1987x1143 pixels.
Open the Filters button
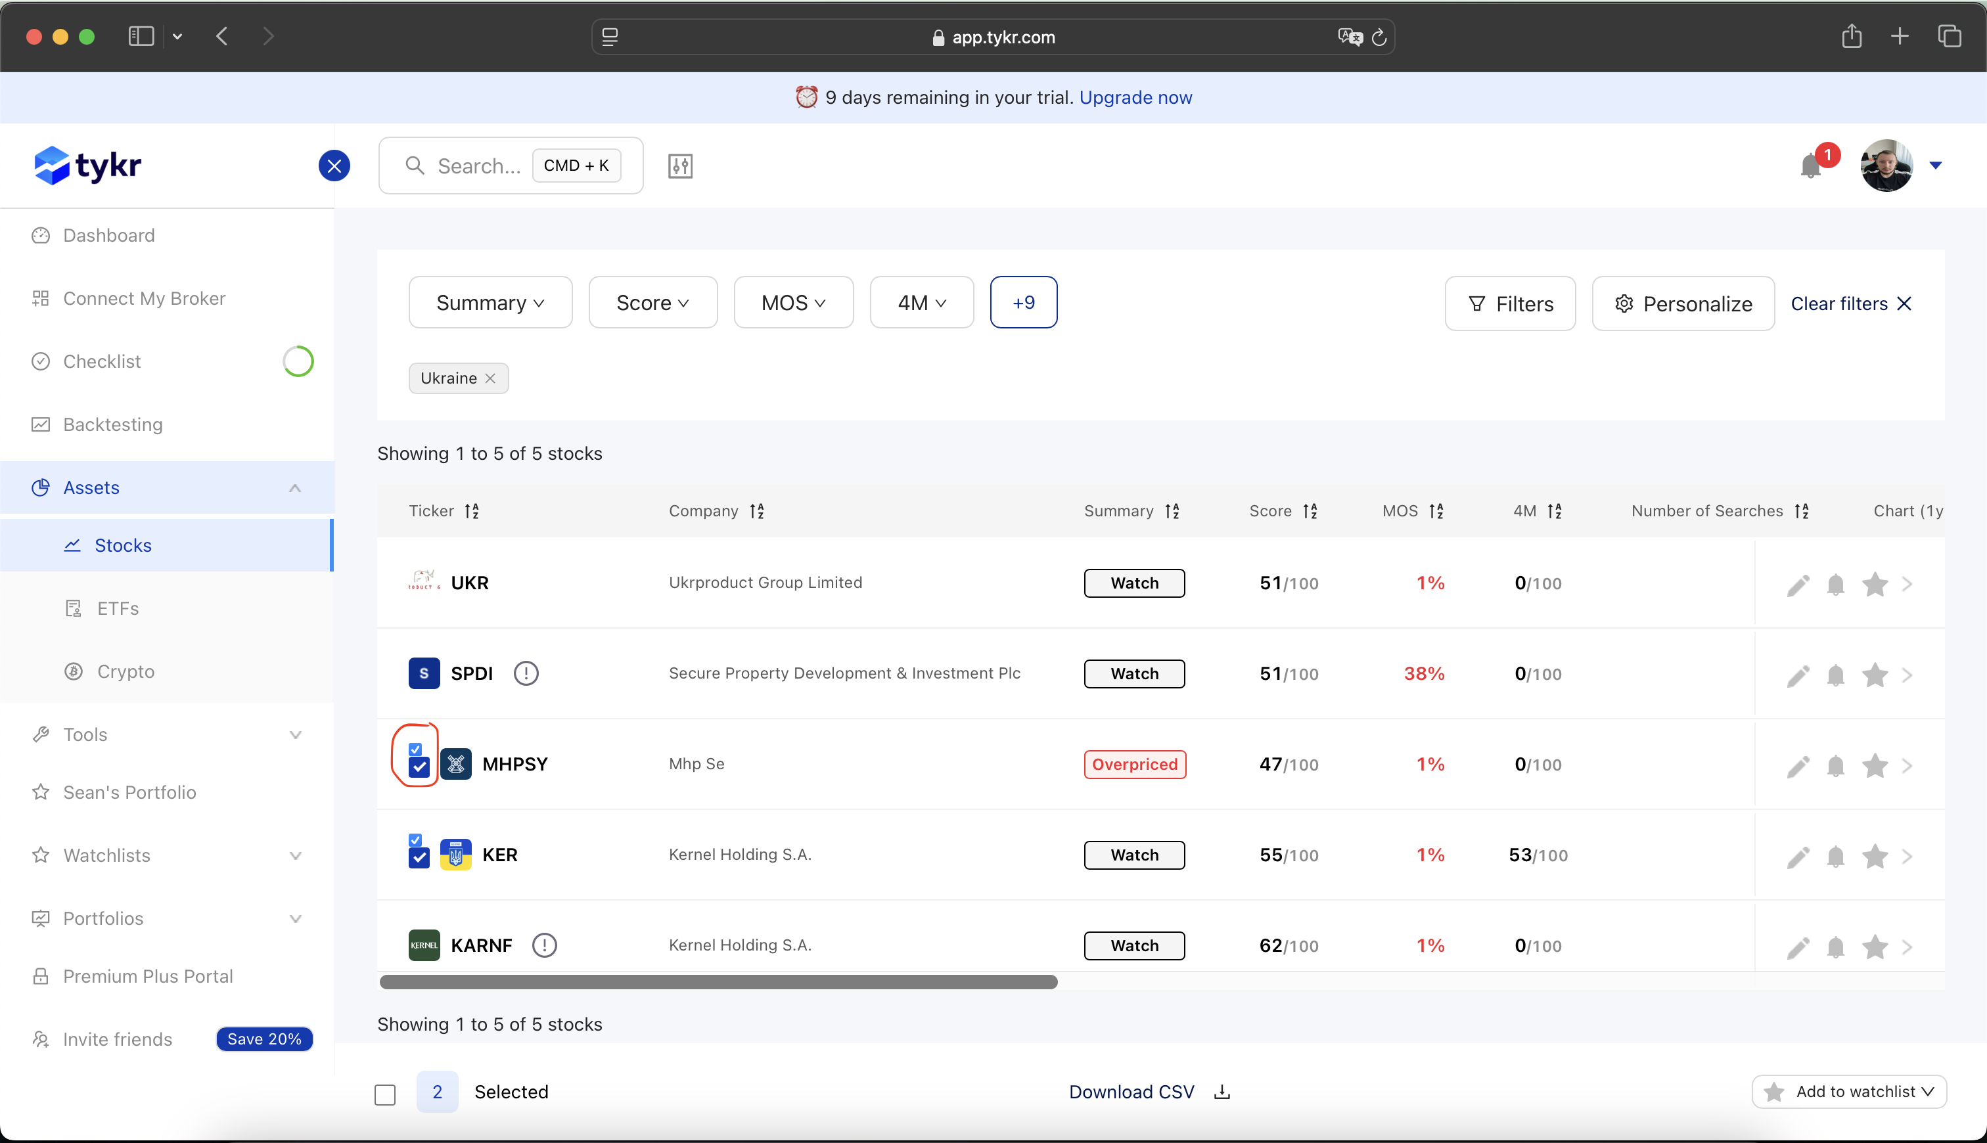[1510, 303]
